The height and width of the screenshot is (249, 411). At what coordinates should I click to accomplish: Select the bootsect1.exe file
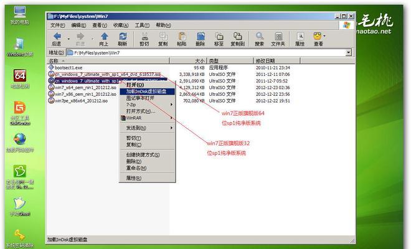[x=65, y=68]
